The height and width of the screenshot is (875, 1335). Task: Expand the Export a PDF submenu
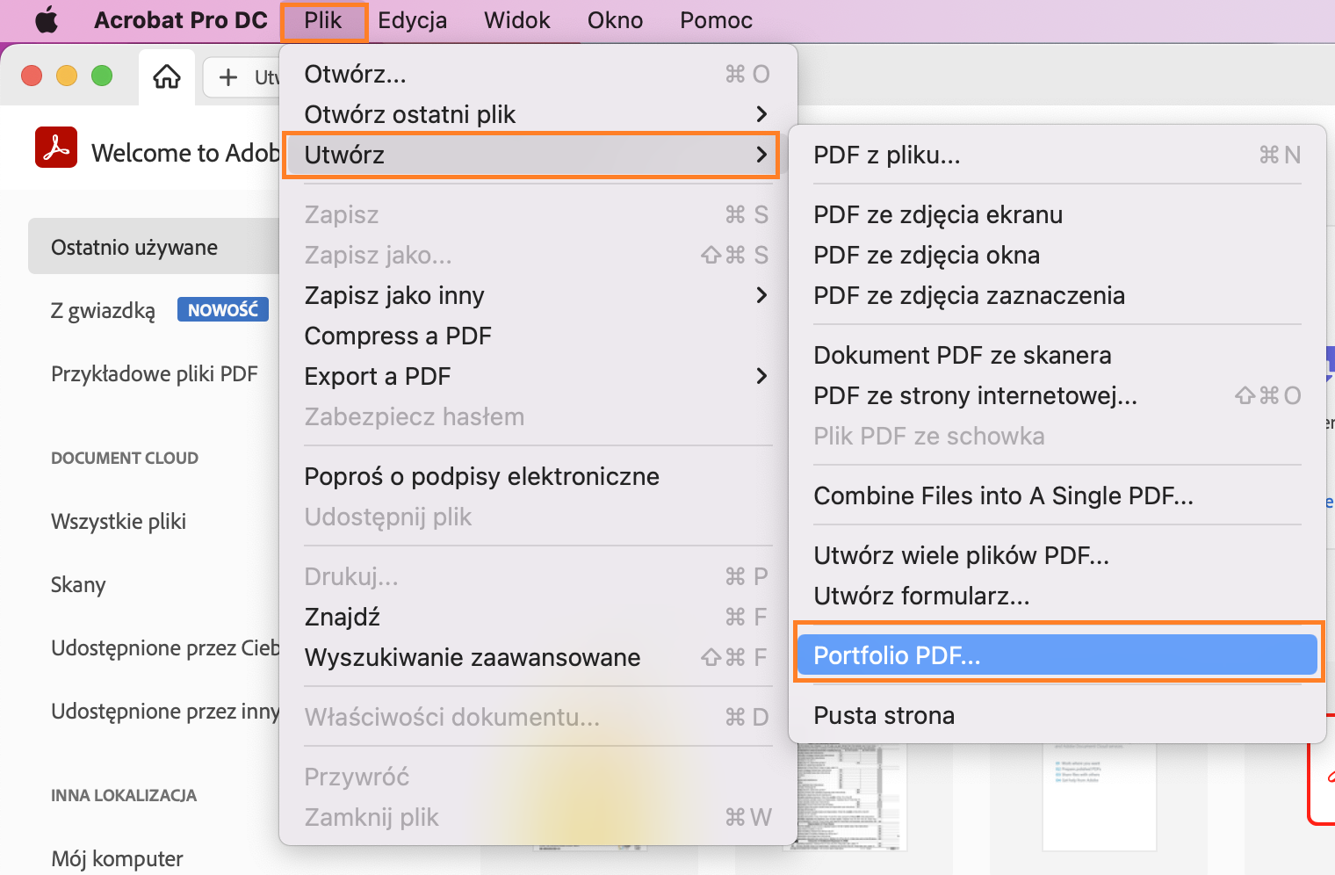tap(762, 376)
